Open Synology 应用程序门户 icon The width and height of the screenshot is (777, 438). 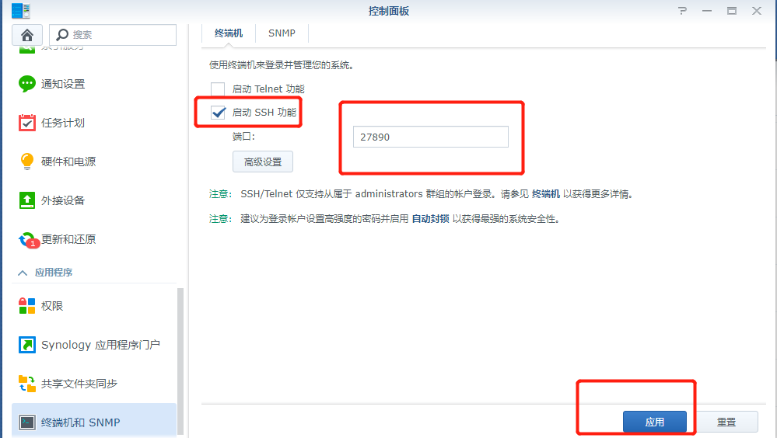coord(26,345)
